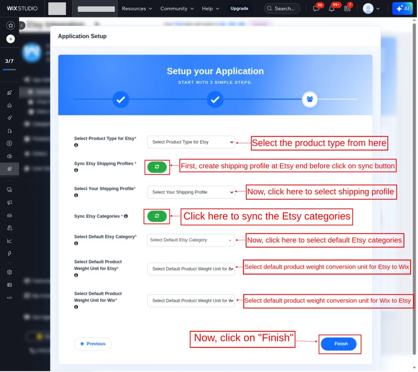Click the first completed step checkmark

[x=121, y=99]
